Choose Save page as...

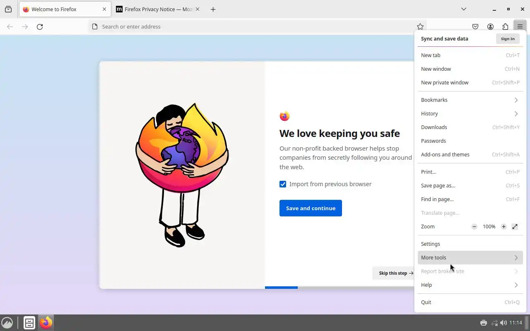click(x=470, y=185)
